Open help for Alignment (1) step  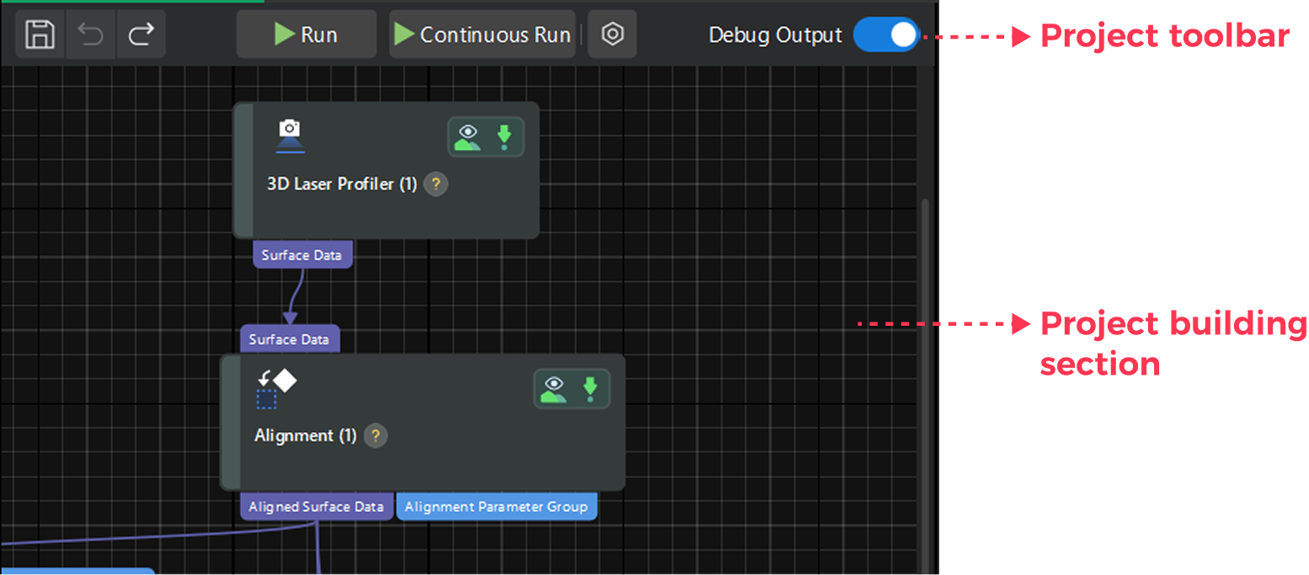pos(376,435)
